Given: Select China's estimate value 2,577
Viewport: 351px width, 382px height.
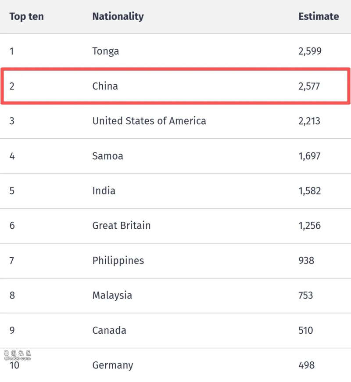Looking at the screenshot, I should coord(309,86).
